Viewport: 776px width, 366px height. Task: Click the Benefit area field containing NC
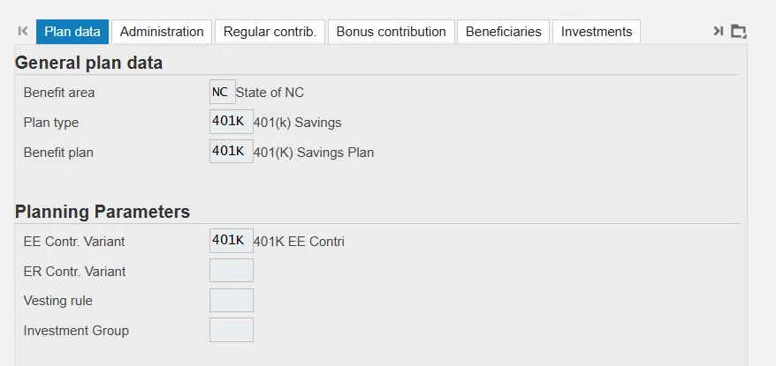[x=222, y=92]
